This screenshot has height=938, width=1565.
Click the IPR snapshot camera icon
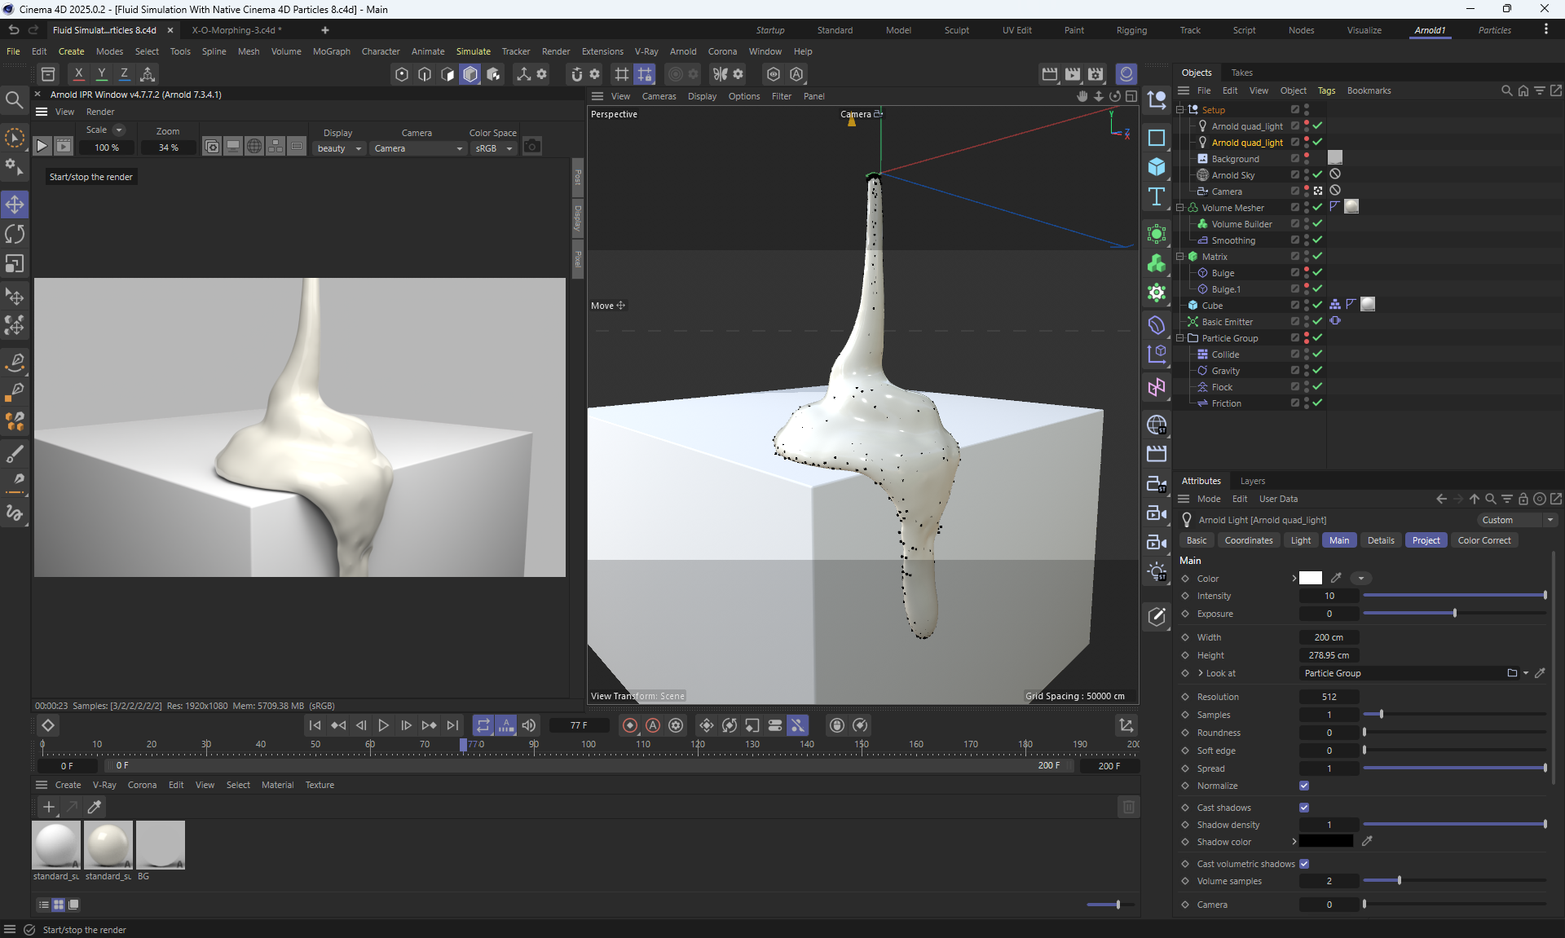pos(532,147)
